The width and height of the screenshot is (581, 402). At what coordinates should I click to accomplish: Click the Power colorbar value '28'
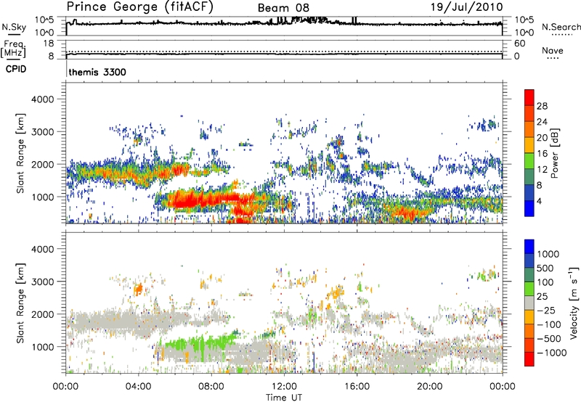coord(542,106)
